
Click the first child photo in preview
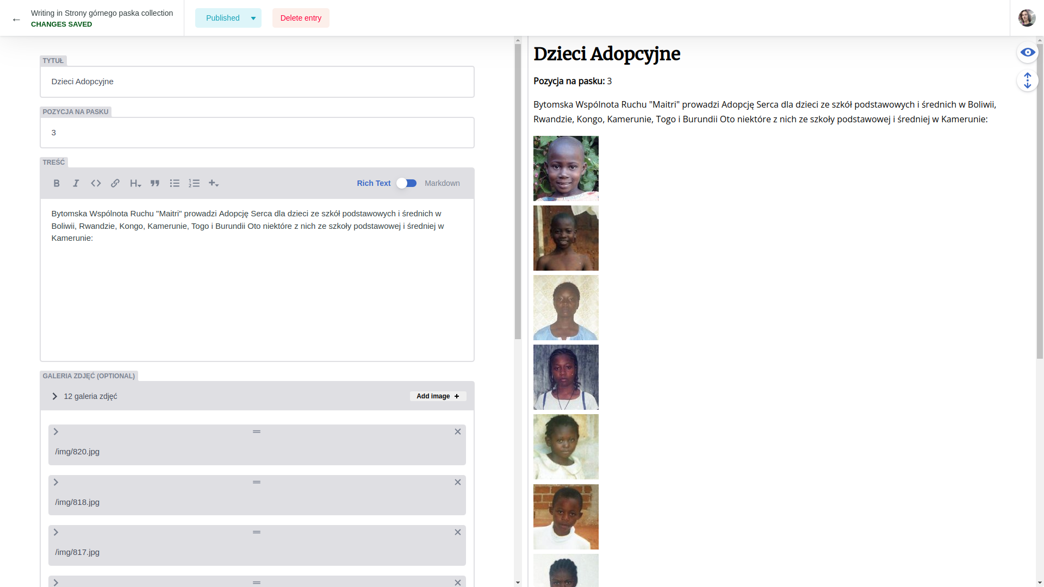[x=566, y=168]
